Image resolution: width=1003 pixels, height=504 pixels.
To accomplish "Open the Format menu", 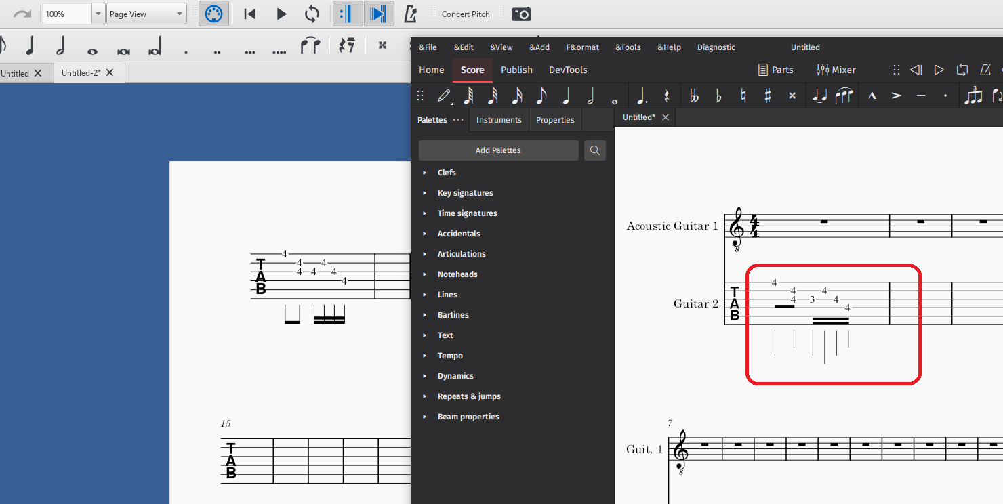I will 582,47.
